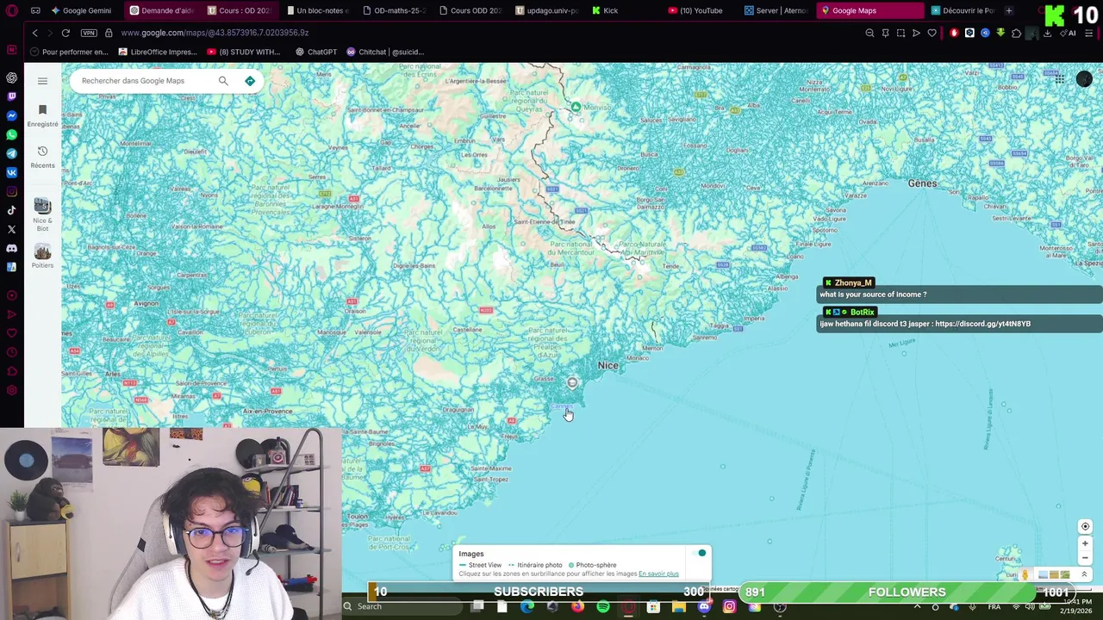Open the ChatGPT bookmark
Viewport: 1103px width, 620px height.
click(316, 52)
